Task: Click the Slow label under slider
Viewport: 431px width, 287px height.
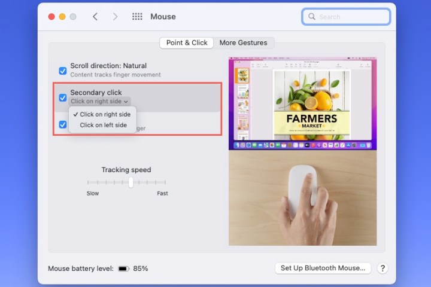Action: [93, 193]
